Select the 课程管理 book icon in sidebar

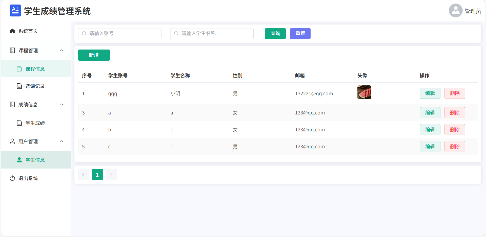click(x=13, y=50)
